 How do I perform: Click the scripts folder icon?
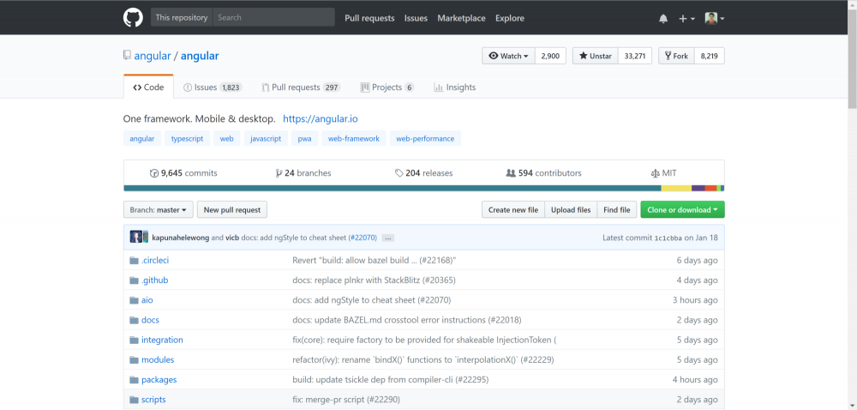[x=134, y=400]
